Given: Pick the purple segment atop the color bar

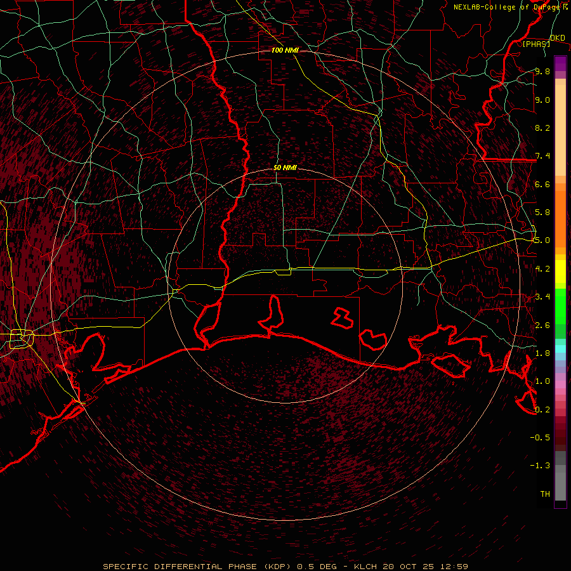Looking at the screenshot, I should tap(560, 63).
